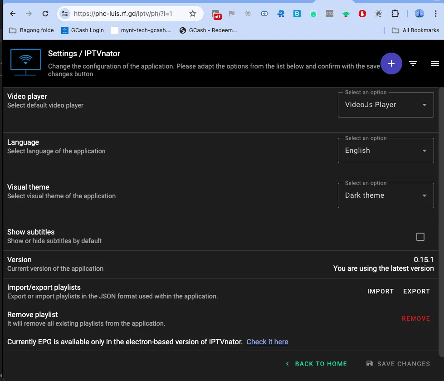
Task: Click the red shield hand extension icon
Action: (x=362, y=14)
